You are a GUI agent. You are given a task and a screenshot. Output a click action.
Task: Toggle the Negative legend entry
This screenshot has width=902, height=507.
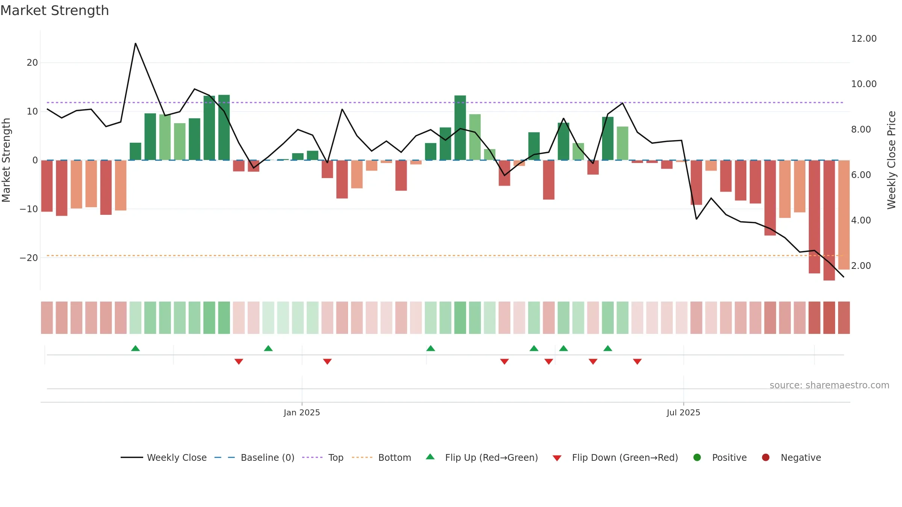[791, 457]
